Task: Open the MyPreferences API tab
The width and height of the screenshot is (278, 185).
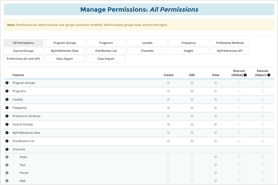Action: [x=230, y=51]
